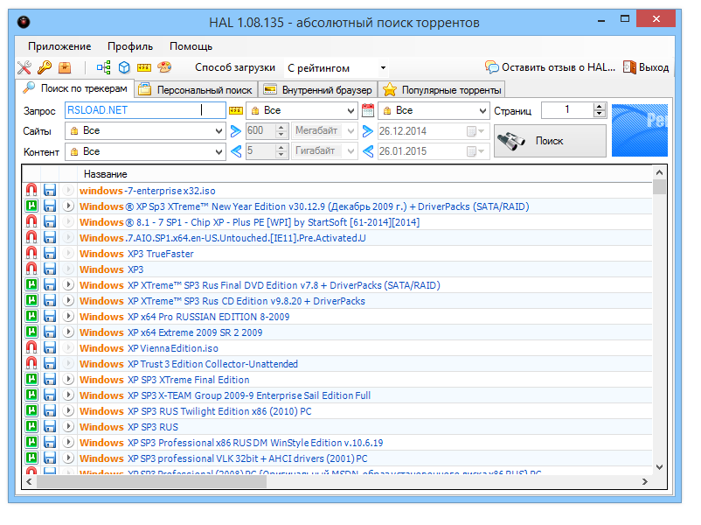Click green uTorrent icon for XP x64 Pro RUSSIAN EDITION

pos(31,317)
